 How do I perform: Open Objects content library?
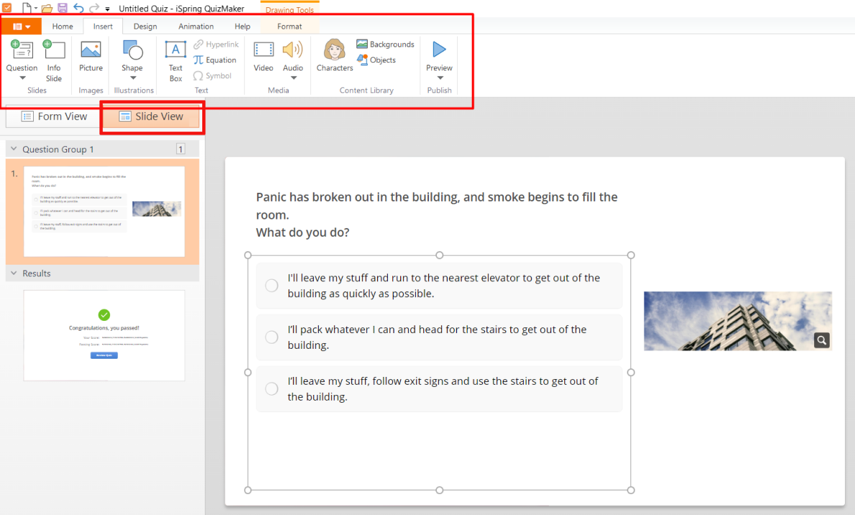pyautogui.click(x=376, y=60)
